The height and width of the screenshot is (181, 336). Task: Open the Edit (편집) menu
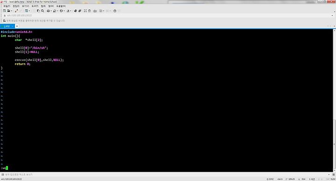pos(16,6)
